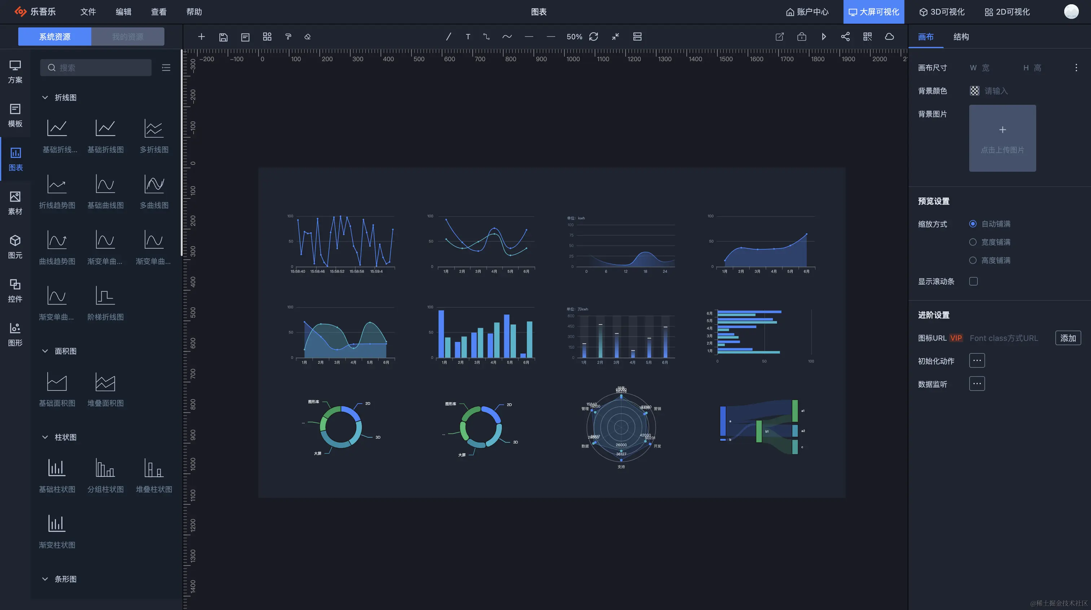The width and height of the screenshot is (1091, 610).
Task: Open the QR code icon
Action: click(x=867, y=37)
